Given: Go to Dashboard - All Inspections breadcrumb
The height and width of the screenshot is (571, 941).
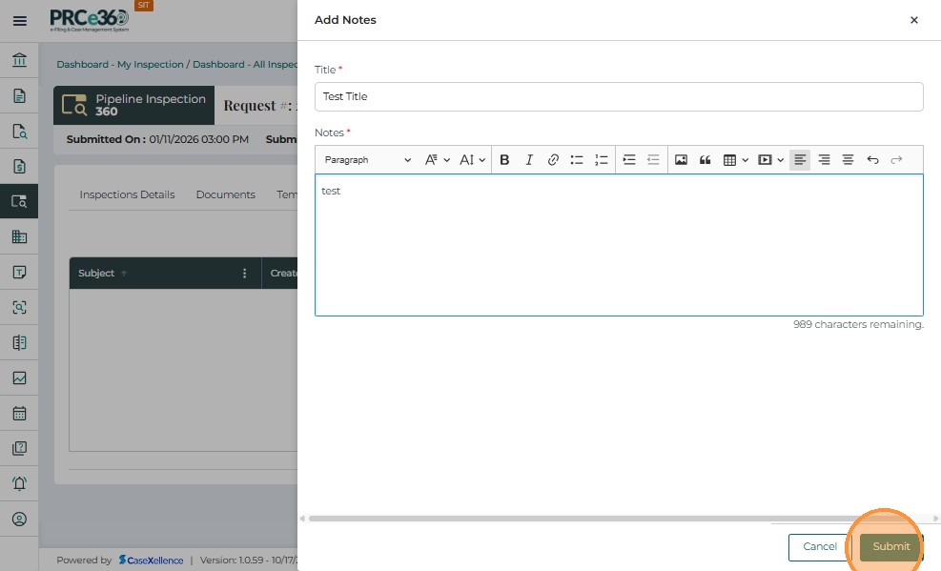Looking at the screenshot, I should [245, 64].
